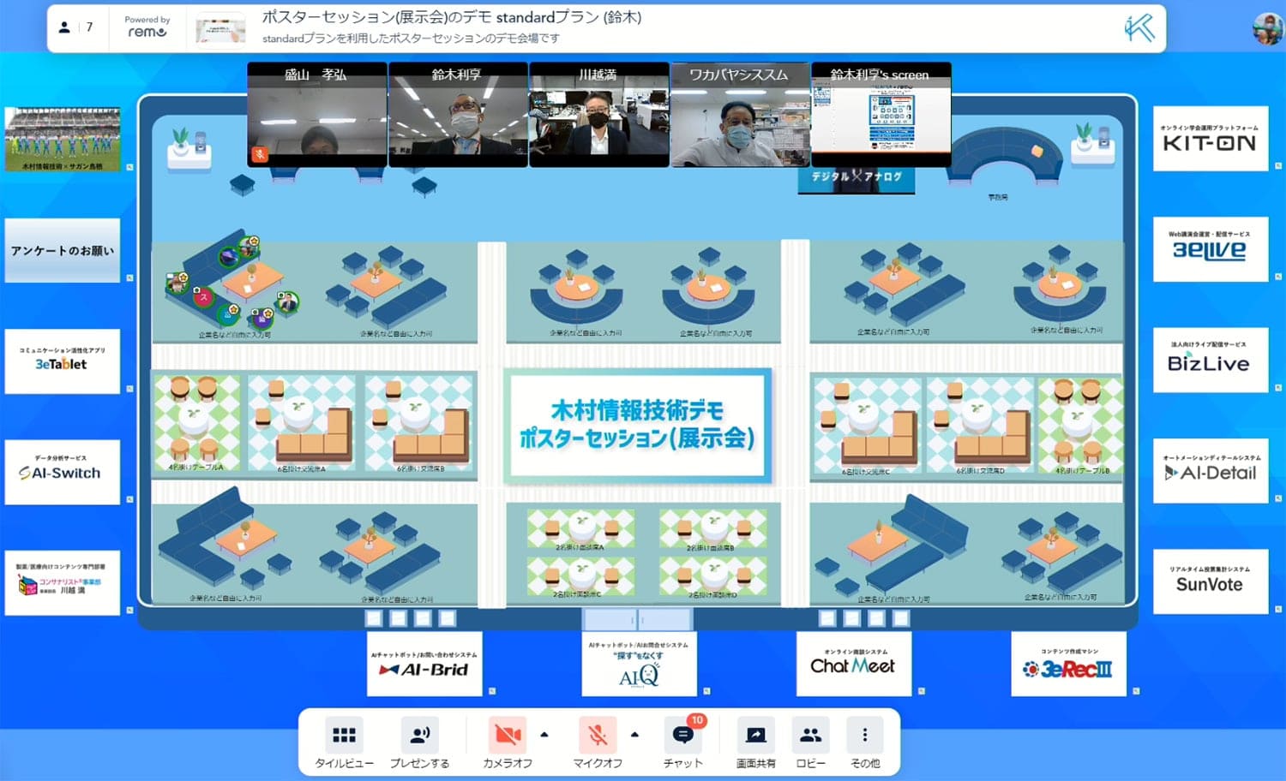Image resolution: width=1286 pixels, height=781 pixels.
Task: Click the event title ポスターセッション(展示会)のデモ
Action: point(451,17)
